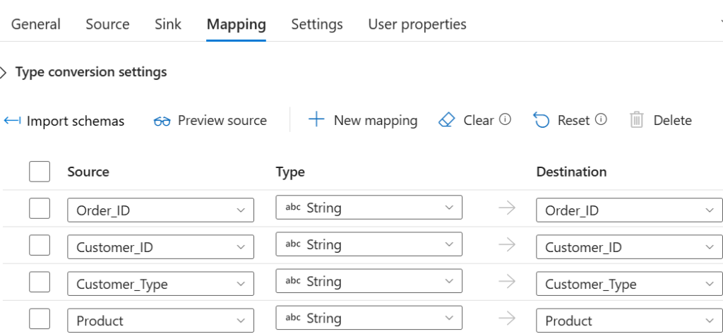This screenshot has height=334, width=723.
Task: Switch to the Sink tab
Action: tap(168, 24)
